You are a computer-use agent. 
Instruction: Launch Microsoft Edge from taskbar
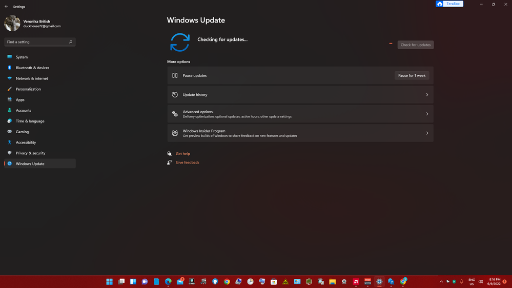coord(168,281)
